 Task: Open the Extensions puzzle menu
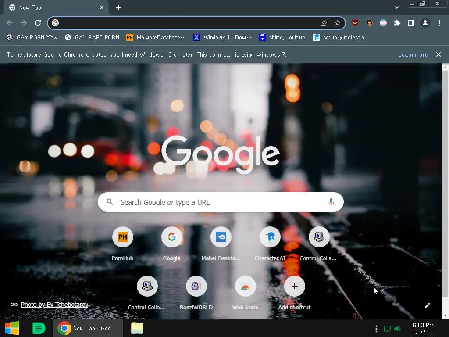coord(397,23)
